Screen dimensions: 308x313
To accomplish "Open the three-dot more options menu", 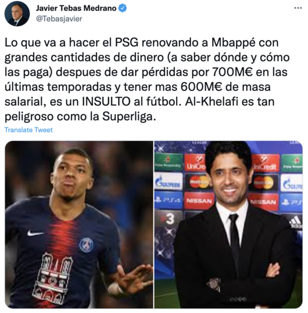I will coord(298,8).
